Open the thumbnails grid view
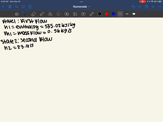The image size is (163, 122). click(x=10, y=7)
